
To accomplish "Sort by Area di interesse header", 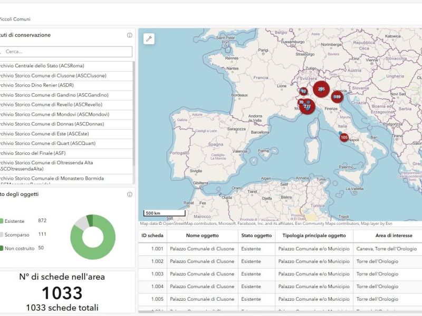I will point(388,235).
